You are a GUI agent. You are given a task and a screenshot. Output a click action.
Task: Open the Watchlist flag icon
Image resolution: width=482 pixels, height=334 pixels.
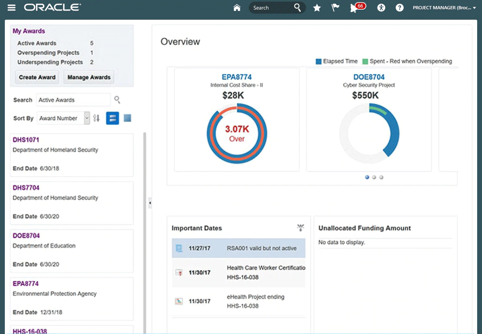coord(335,8)
